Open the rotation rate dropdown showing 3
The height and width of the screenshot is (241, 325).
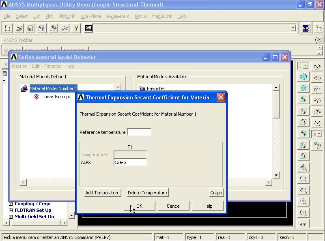pos(319,134)
